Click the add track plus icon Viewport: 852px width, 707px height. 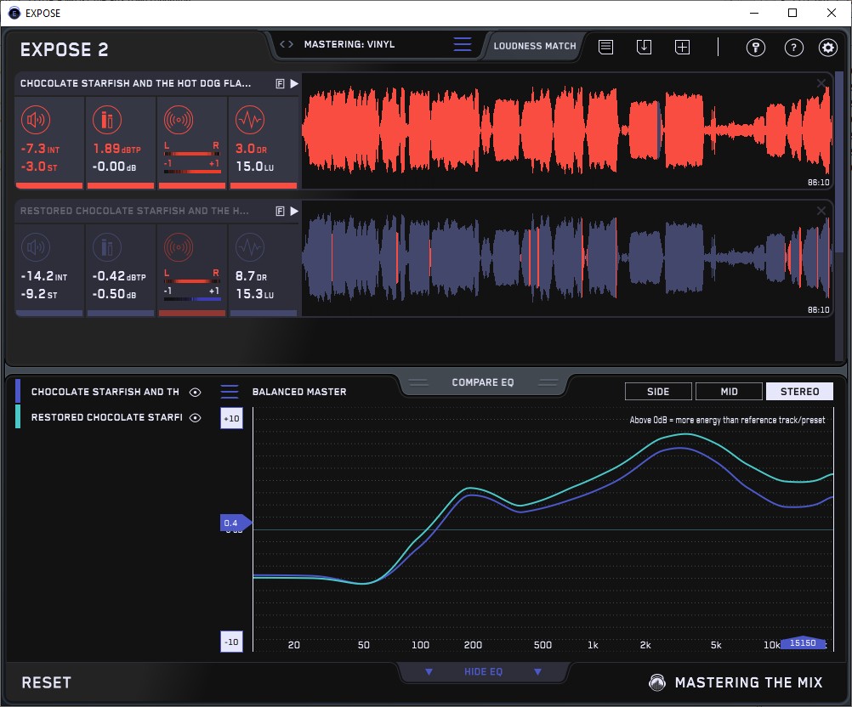(x=682, y=48)
